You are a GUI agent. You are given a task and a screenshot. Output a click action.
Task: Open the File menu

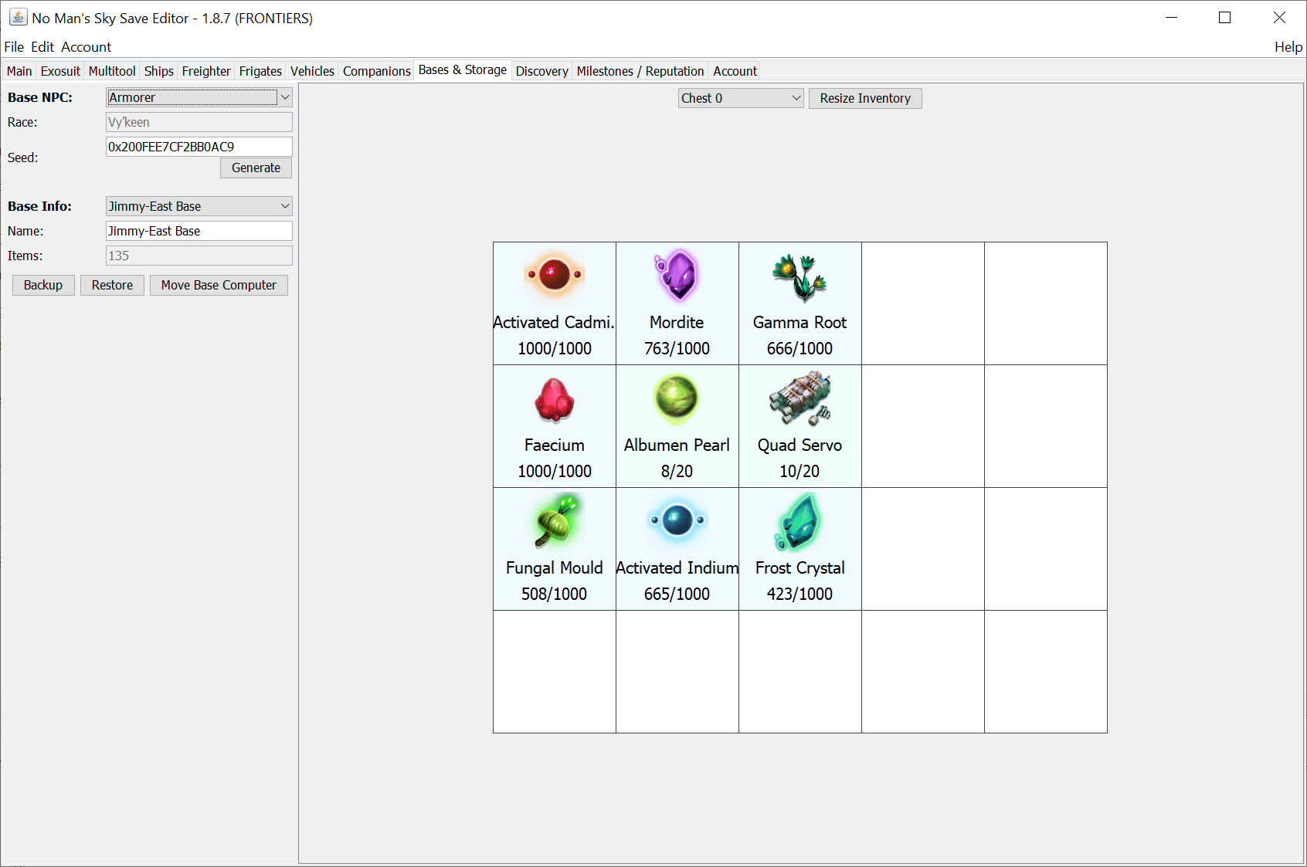(14, 47)
